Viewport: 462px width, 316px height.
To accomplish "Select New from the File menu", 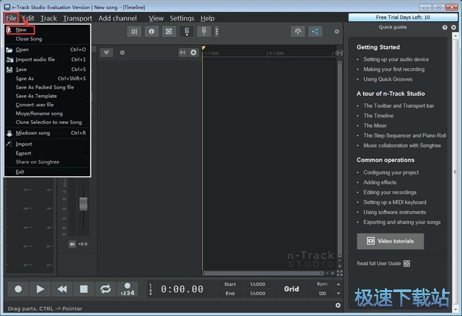I will point(22,30).
